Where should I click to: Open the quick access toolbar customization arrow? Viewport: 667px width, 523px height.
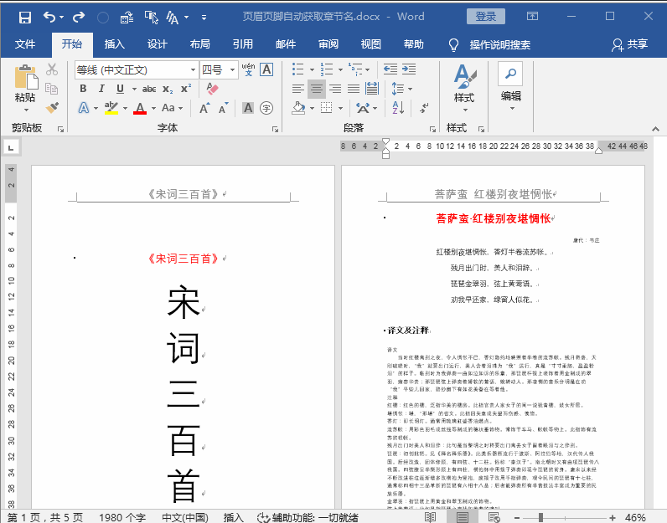click(x=204, y=18)
